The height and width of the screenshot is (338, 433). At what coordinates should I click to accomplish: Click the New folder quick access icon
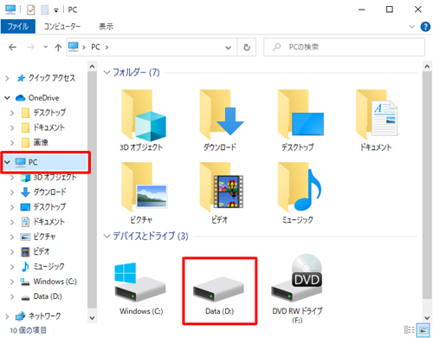click(45, 10)
